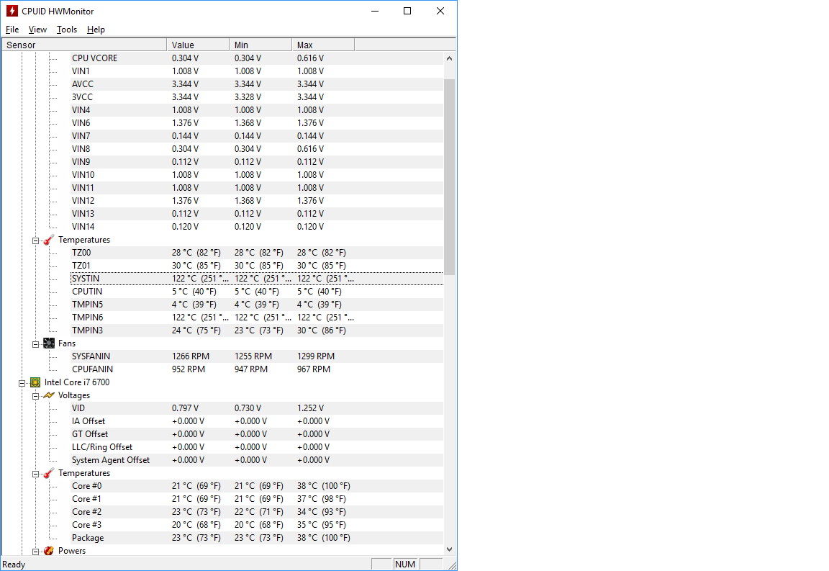Select the AVCC voltage row
The height and width of the screenshot is (571, 829).
pos(257,84)
